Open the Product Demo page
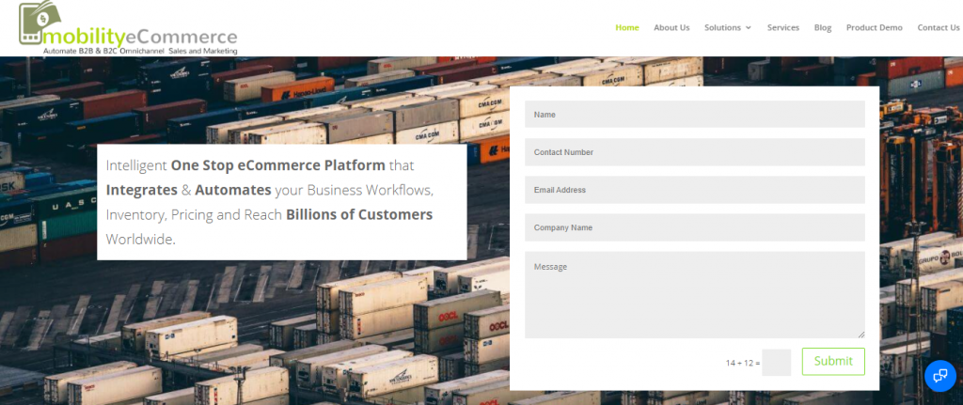The width and height of the screenshot is (963, 405). 874,27
